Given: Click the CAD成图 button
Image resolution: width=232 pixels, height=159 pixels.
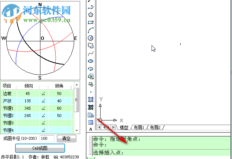Looking at the screenshot, I should [40, 148].
